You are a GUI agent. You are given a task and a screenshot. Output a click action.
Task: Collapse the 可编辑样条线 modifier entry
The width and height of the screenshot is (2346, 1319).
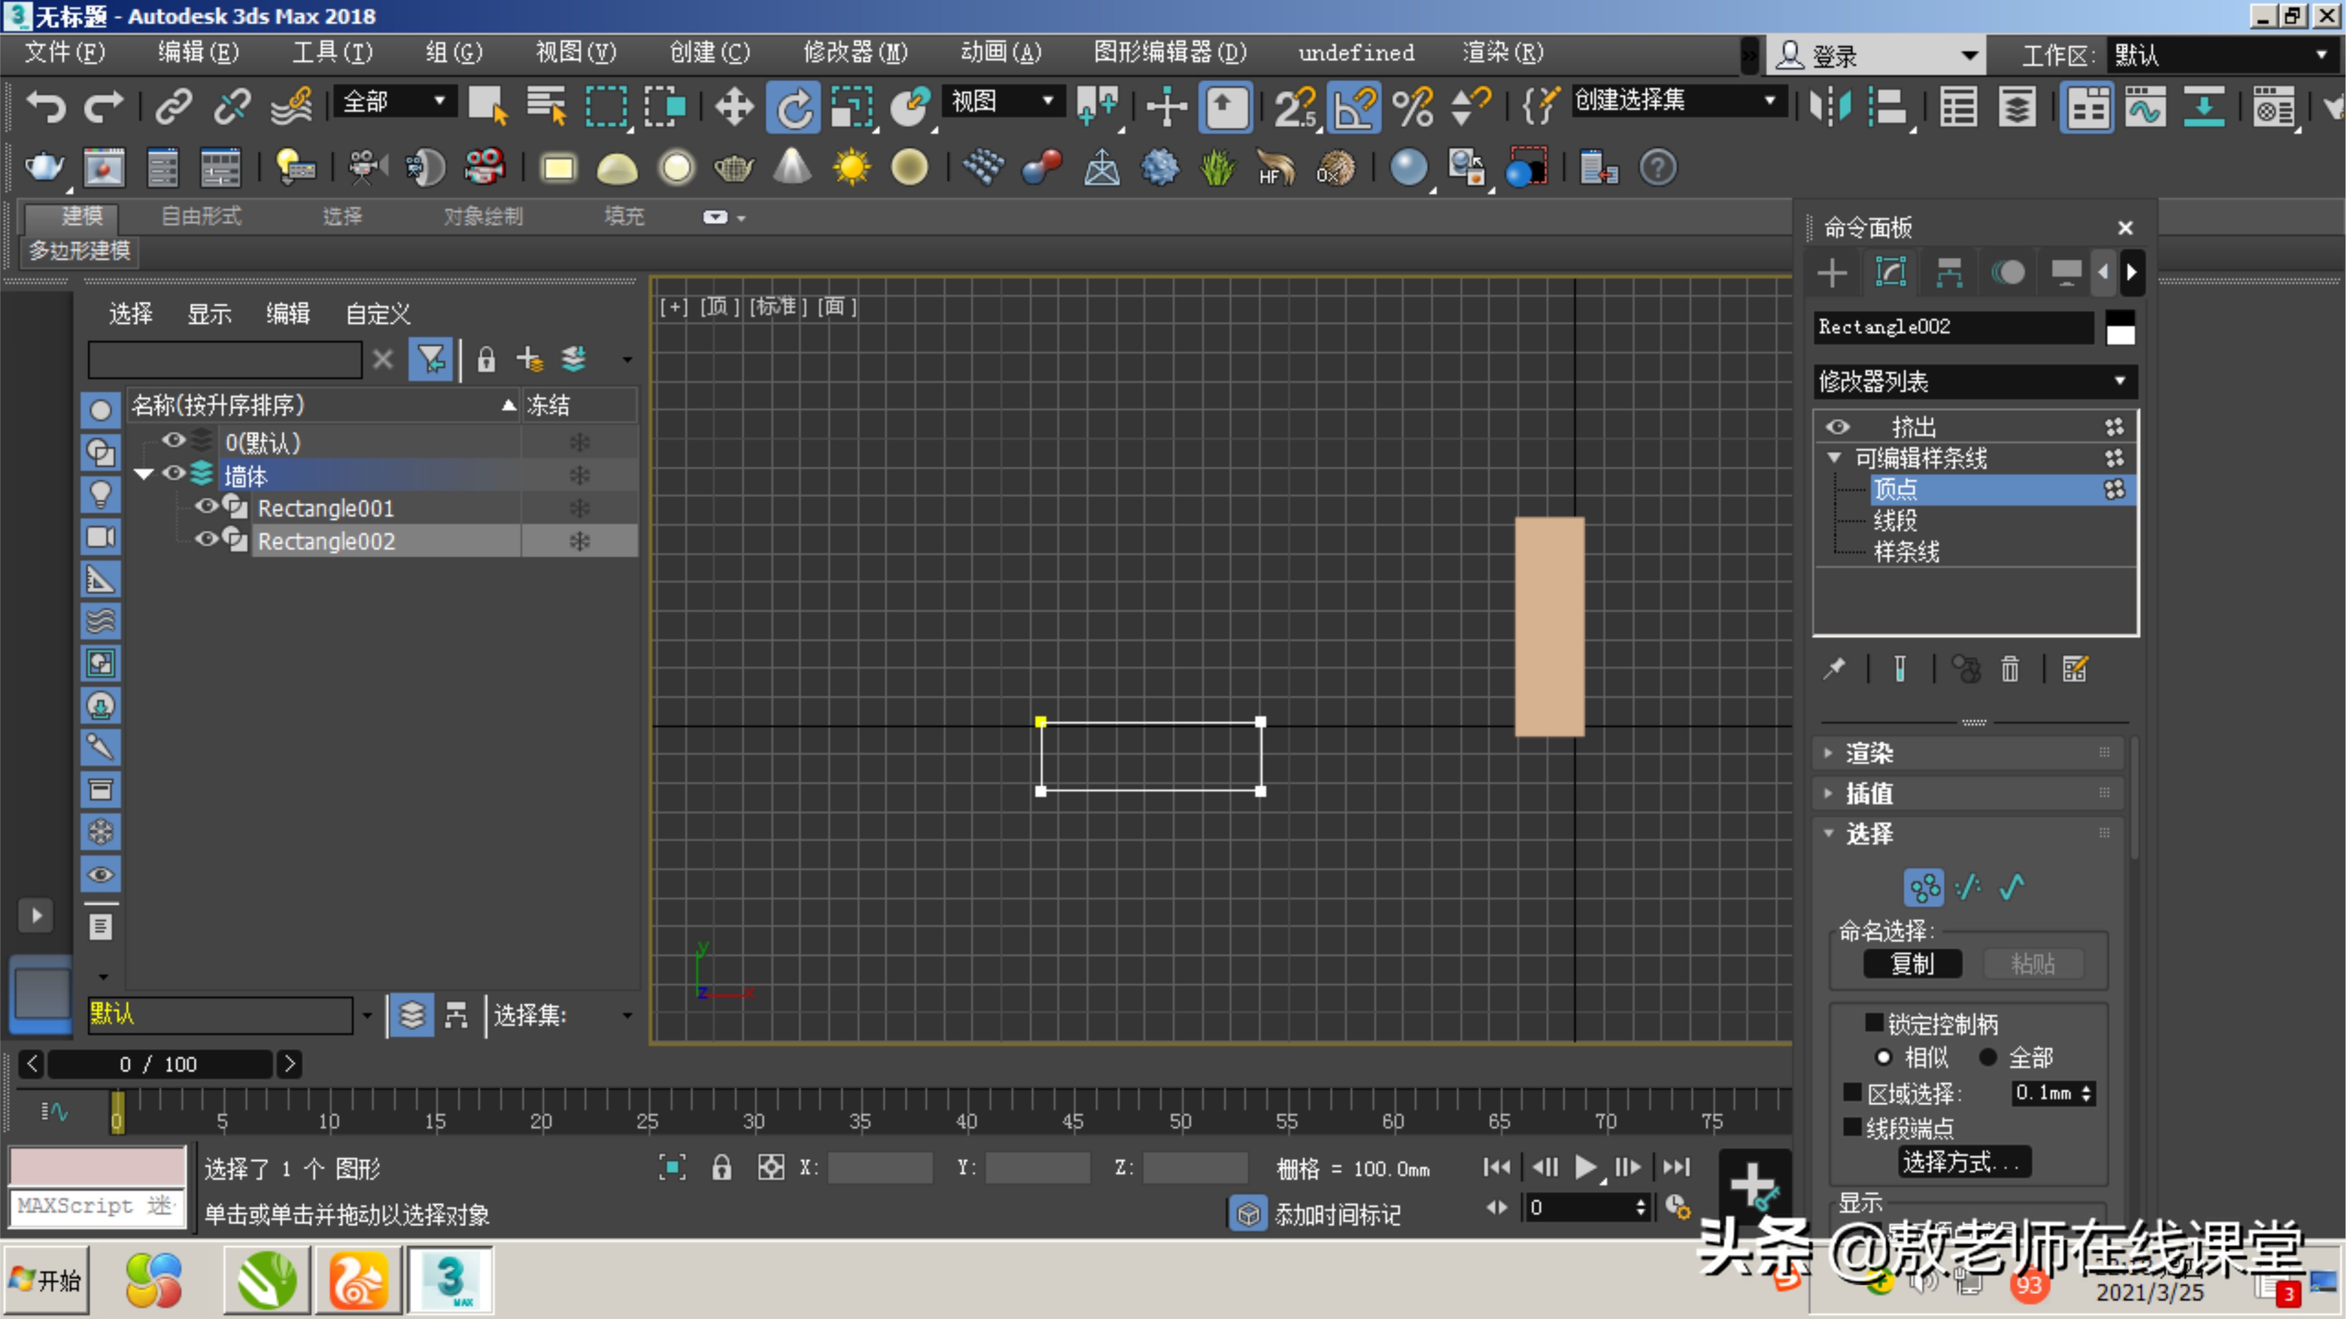[1833, 458]
